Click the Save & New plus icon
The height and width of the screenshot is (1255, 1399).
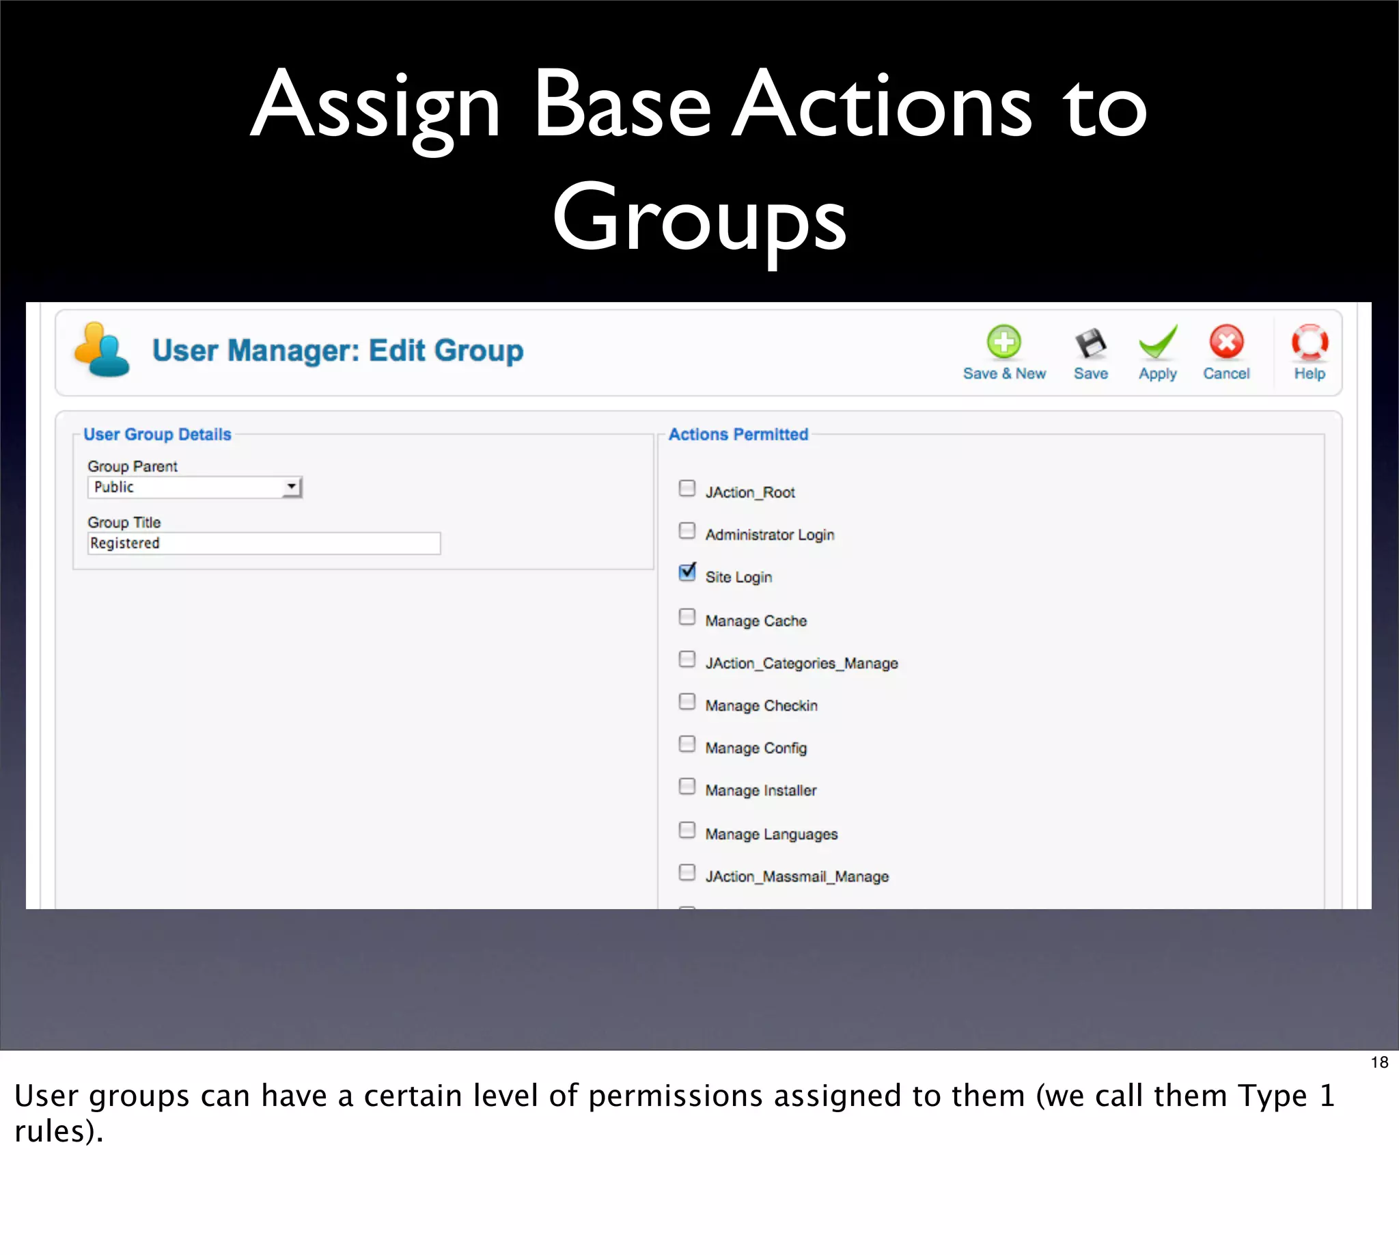(1003, 342)
